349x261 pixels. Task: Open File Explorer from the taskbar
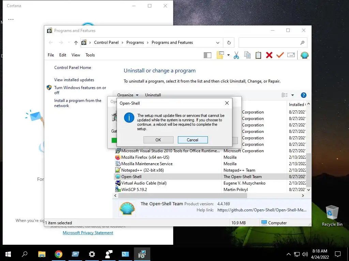(42, 254)
